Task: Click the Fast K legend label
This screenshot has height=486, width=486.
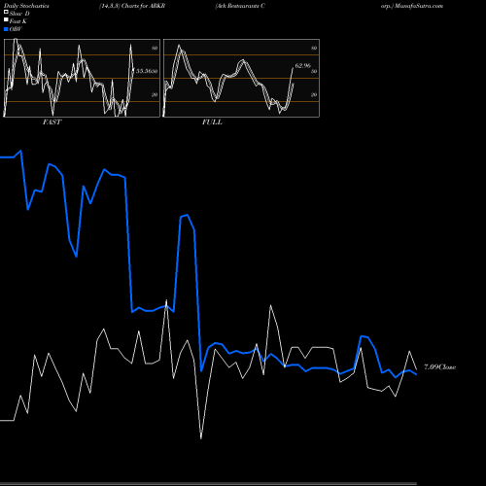Action: (18, 21)
